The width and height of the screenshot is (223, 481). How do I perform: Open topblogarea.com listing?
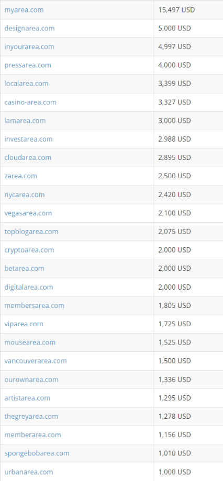click(x=31, y=231)
